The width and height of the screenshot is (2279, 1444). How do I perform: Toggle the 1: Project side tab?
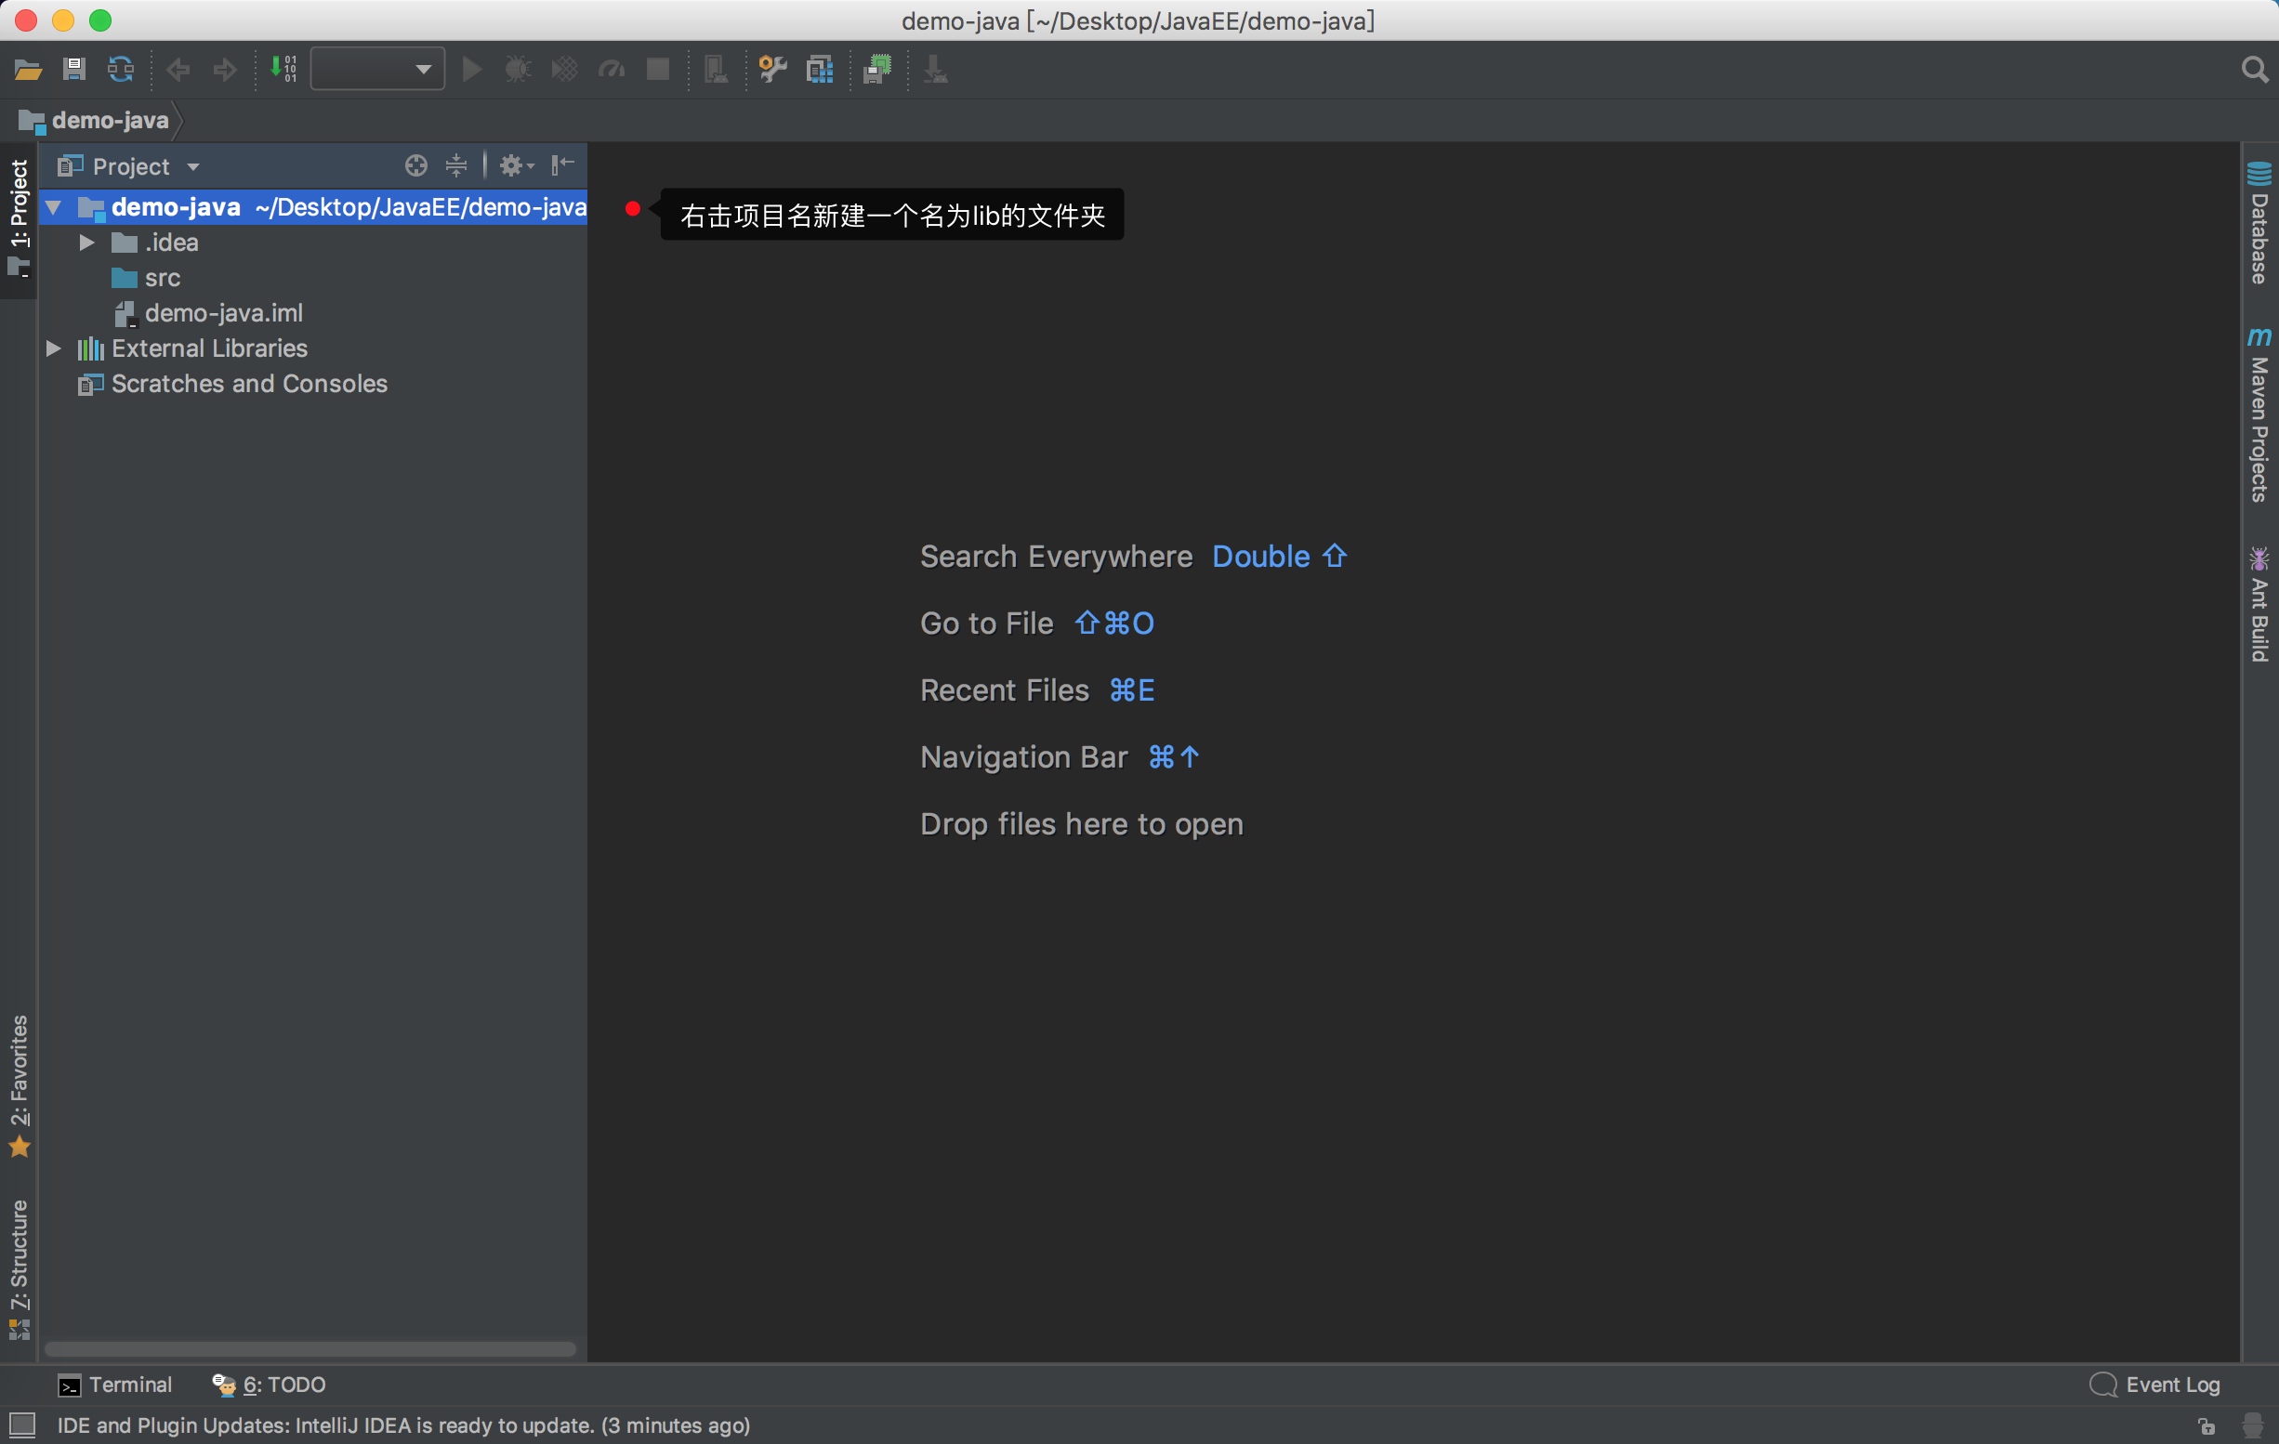click(x=19, y=218)
